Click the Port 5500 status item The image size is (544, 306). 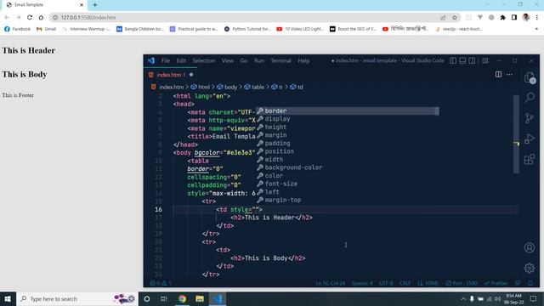click(462, 283)
